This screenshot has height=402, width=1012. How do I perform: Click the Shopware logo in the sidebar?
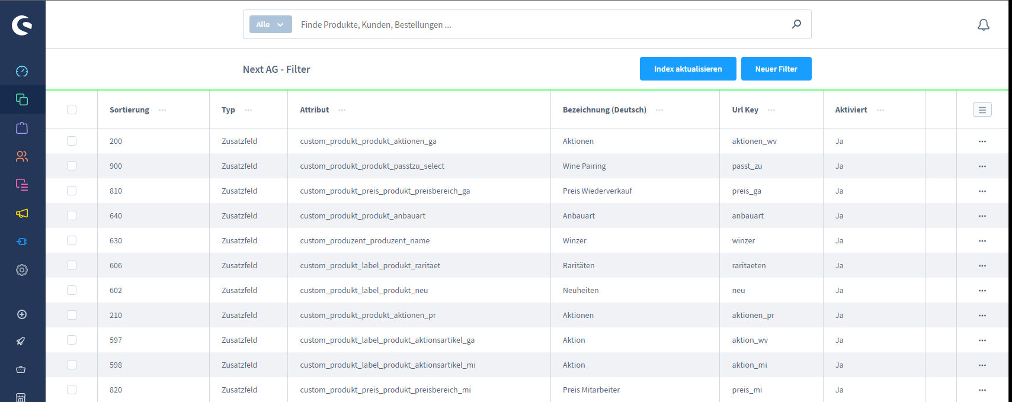[22, 25]
